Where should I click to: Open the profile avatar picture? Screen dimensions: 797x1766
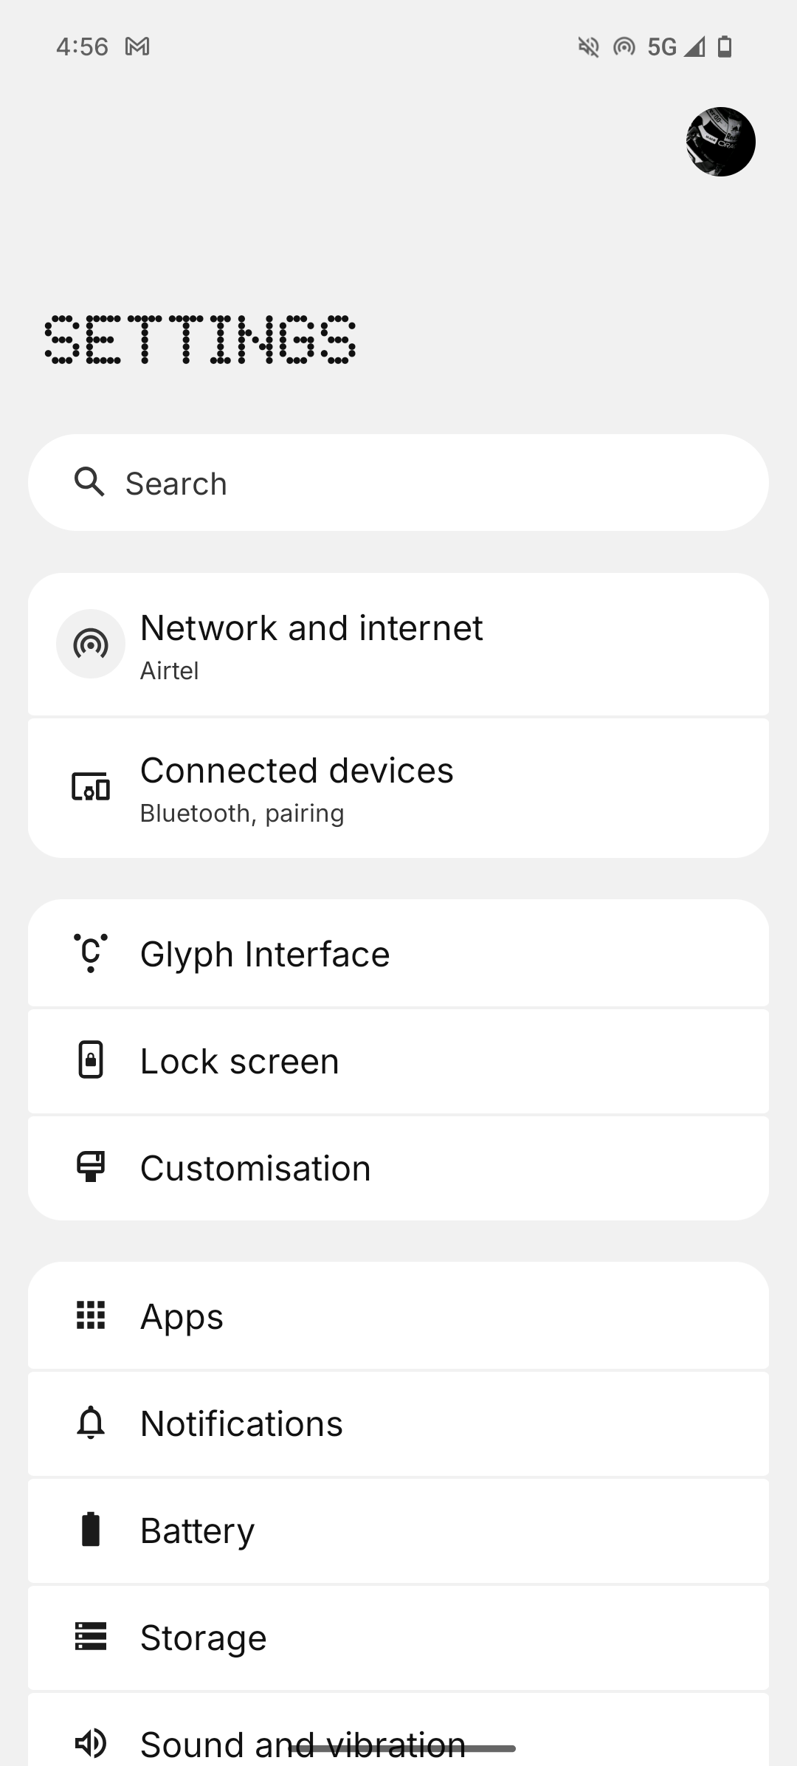click(x=720, y=142)
